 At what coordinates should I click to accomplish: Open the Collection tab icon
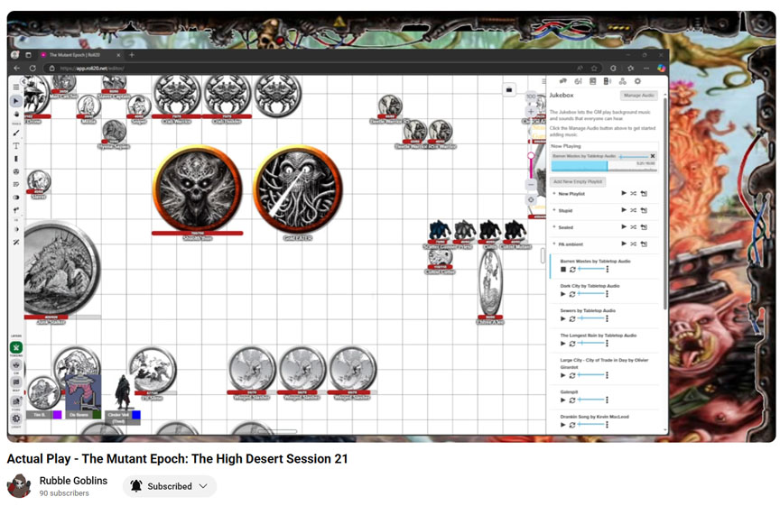pos(622,81)
